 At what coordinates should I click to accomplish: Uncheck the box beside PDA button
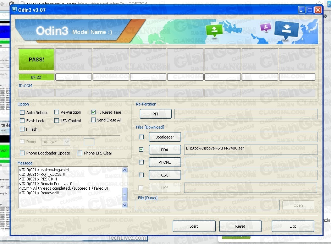point(142,150)
